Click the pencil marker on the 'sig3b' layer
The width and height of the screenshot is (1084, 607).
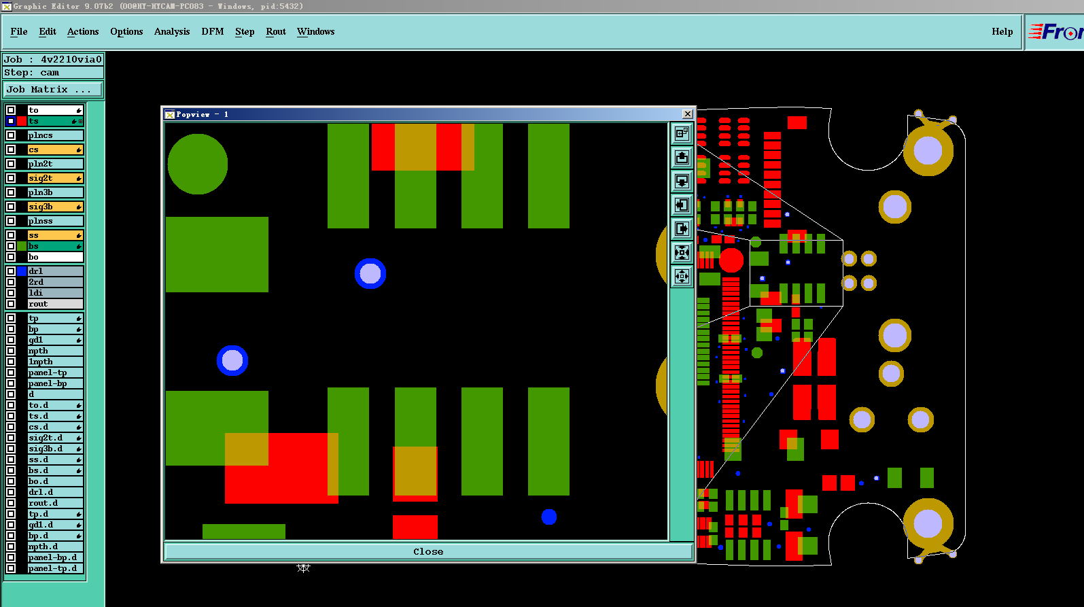point(79,207)
